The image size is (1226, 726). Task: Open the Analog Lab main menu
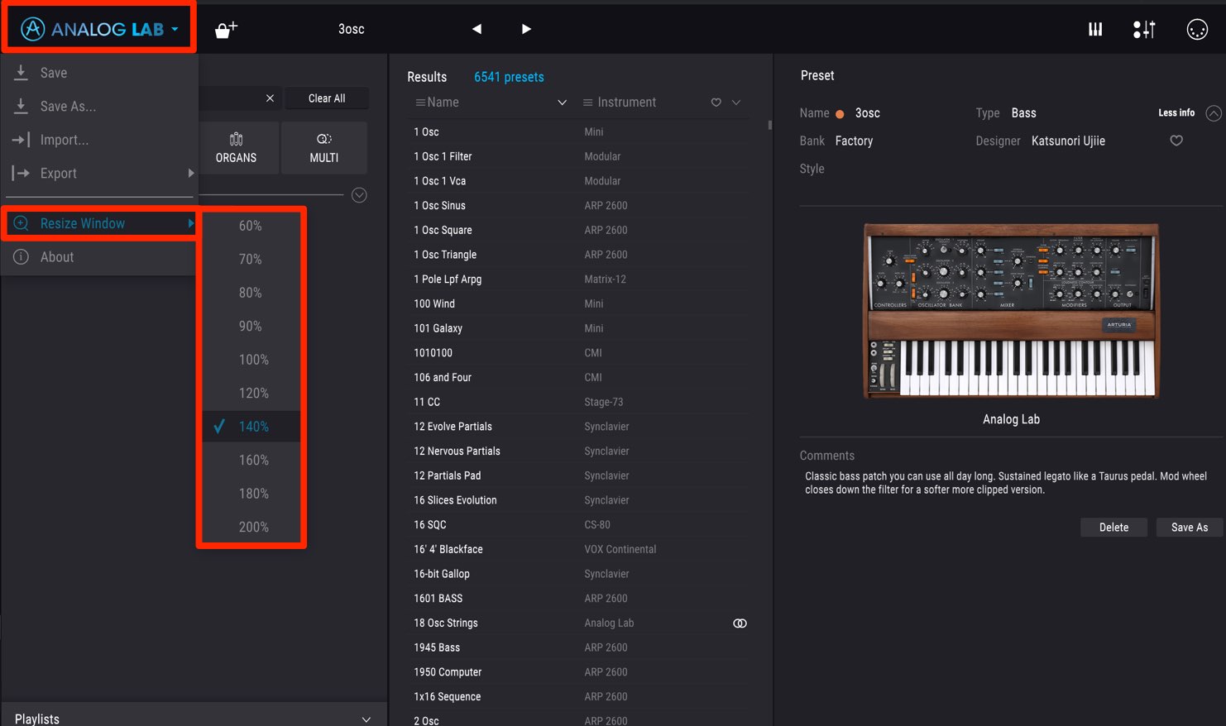pyautogui.click(x=99, y=29)
